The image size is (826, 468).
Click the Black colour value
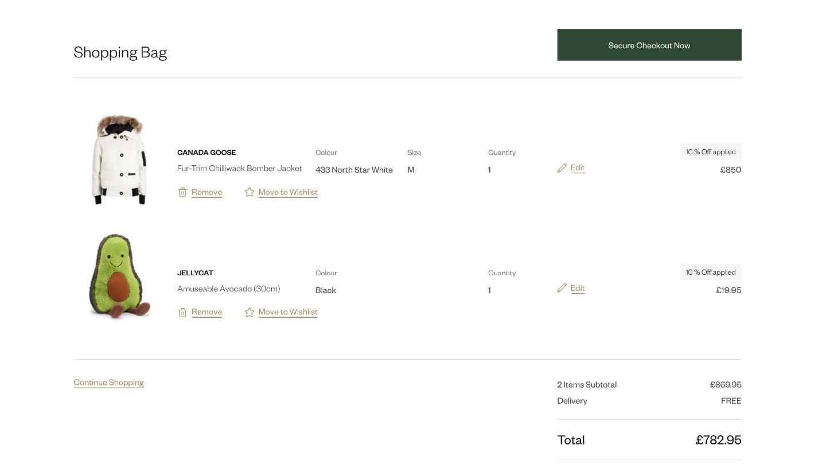(x=325, y=290)
